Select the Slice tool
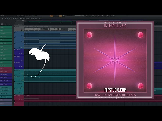162x121 pixels. (x=15, y=18)
